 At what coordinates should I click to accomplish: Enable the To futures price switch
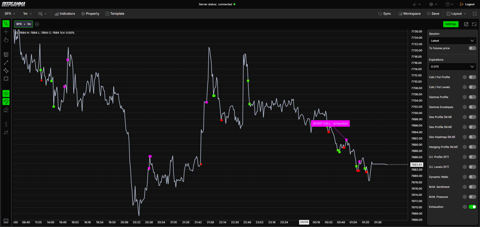[x=472, y=48]
